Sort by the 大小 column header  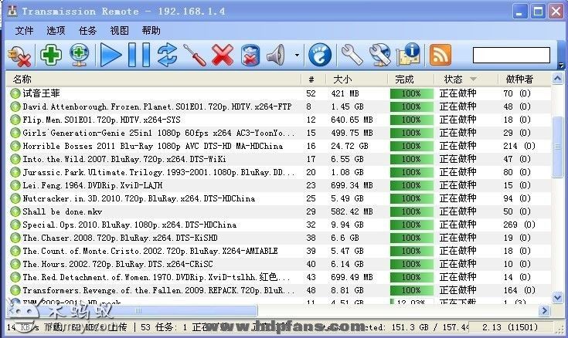pos(357,79)
